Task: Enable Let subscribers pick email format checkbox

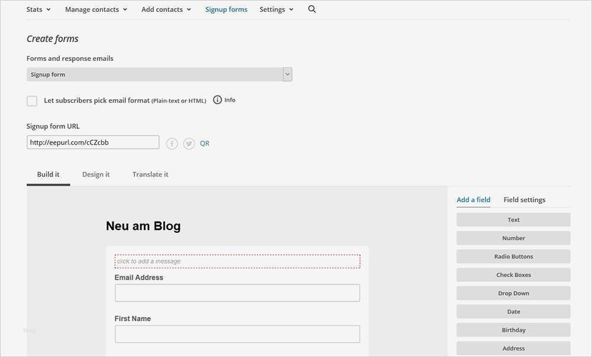Action: pyautogui.click(x=32, y=101)
